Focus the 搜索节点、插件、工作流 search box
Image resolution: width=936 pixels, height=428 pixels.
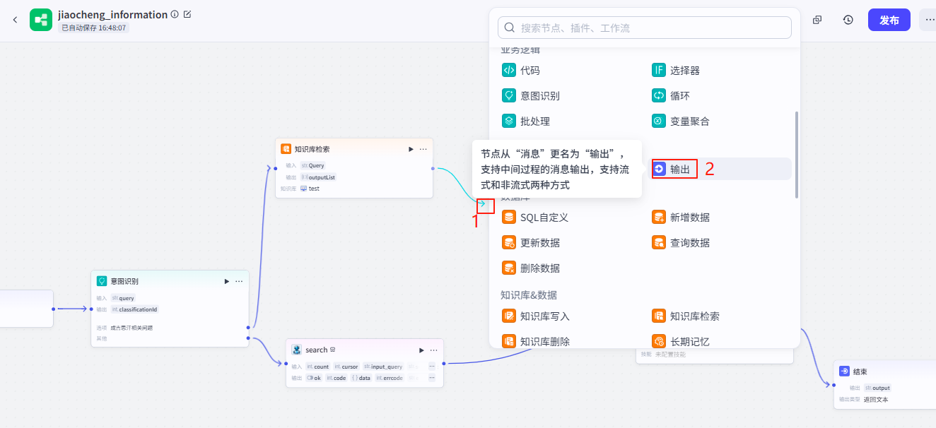(x=645, y=28)
